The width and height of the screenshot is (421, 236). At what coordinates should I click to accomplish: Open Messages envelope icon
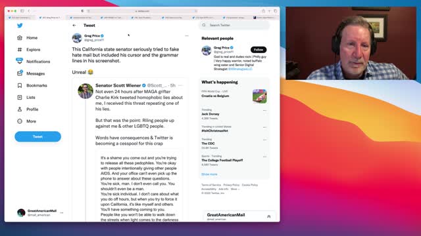[20, 73]
